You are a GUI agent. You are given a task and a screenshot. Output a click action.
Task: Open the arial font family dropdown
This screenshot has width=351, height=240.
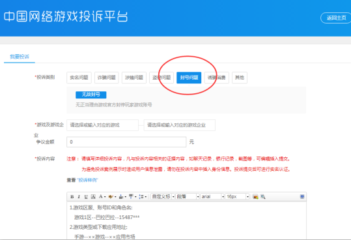212,196
